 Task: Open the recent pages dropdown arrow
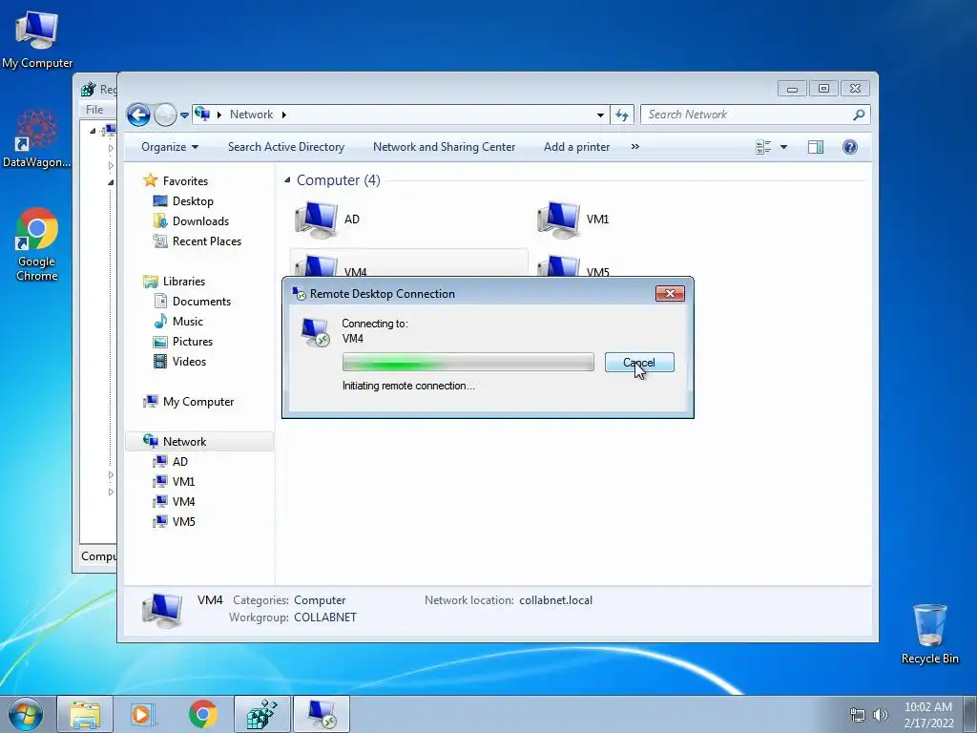(184, 115)
